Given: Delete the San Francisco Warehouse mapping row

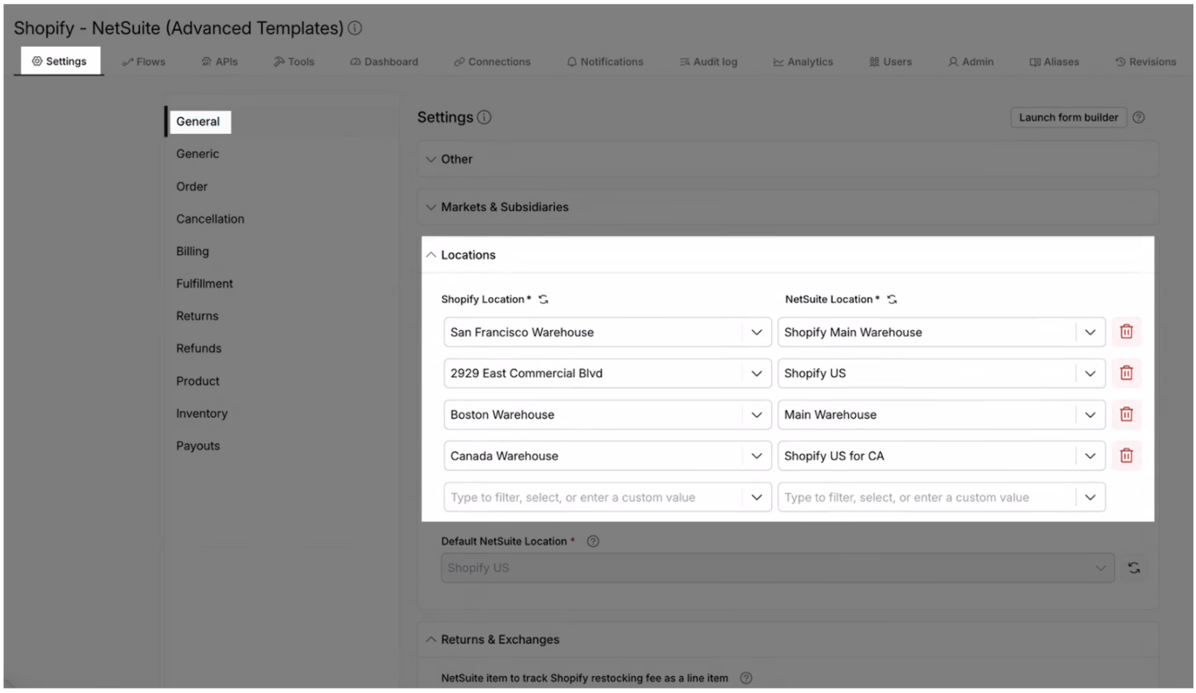Looking at the screenshot, I should coord(1126,332).
